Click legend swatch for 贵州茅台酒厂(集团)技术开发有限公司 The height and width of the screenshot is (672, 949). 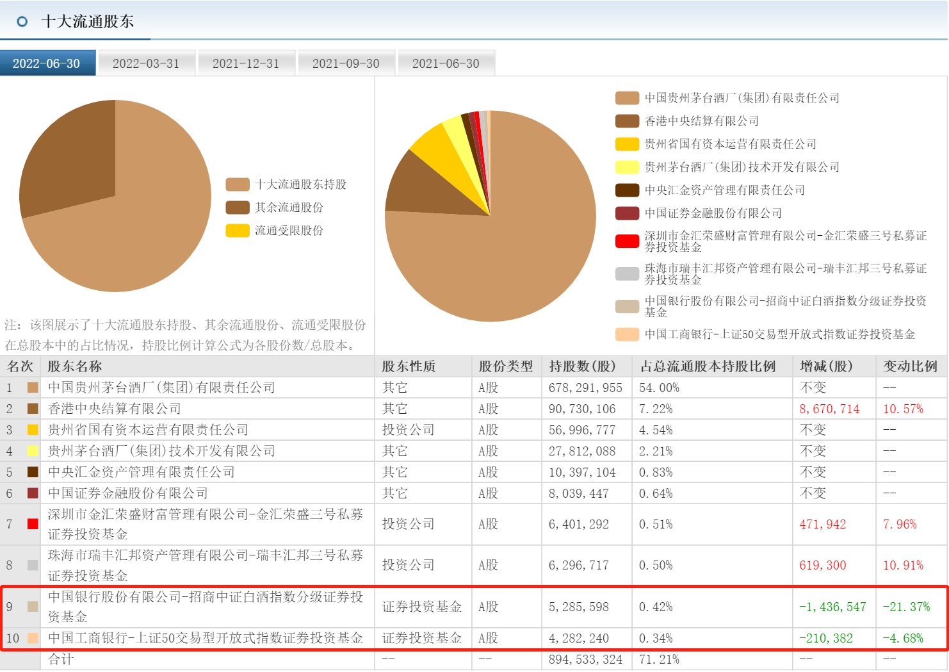click(628, 167)
